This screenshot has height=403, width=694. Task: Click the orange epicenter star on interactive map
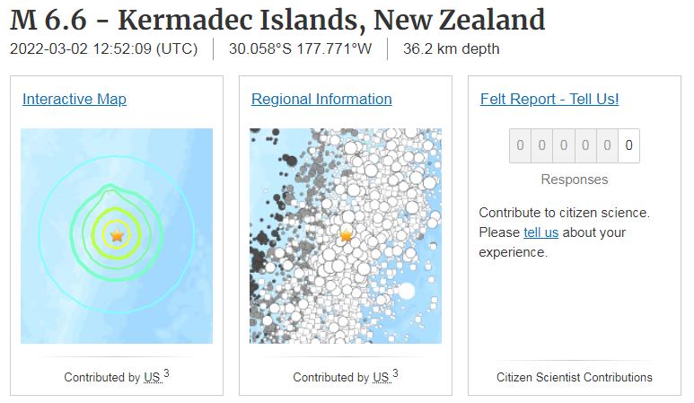(117, 235)
